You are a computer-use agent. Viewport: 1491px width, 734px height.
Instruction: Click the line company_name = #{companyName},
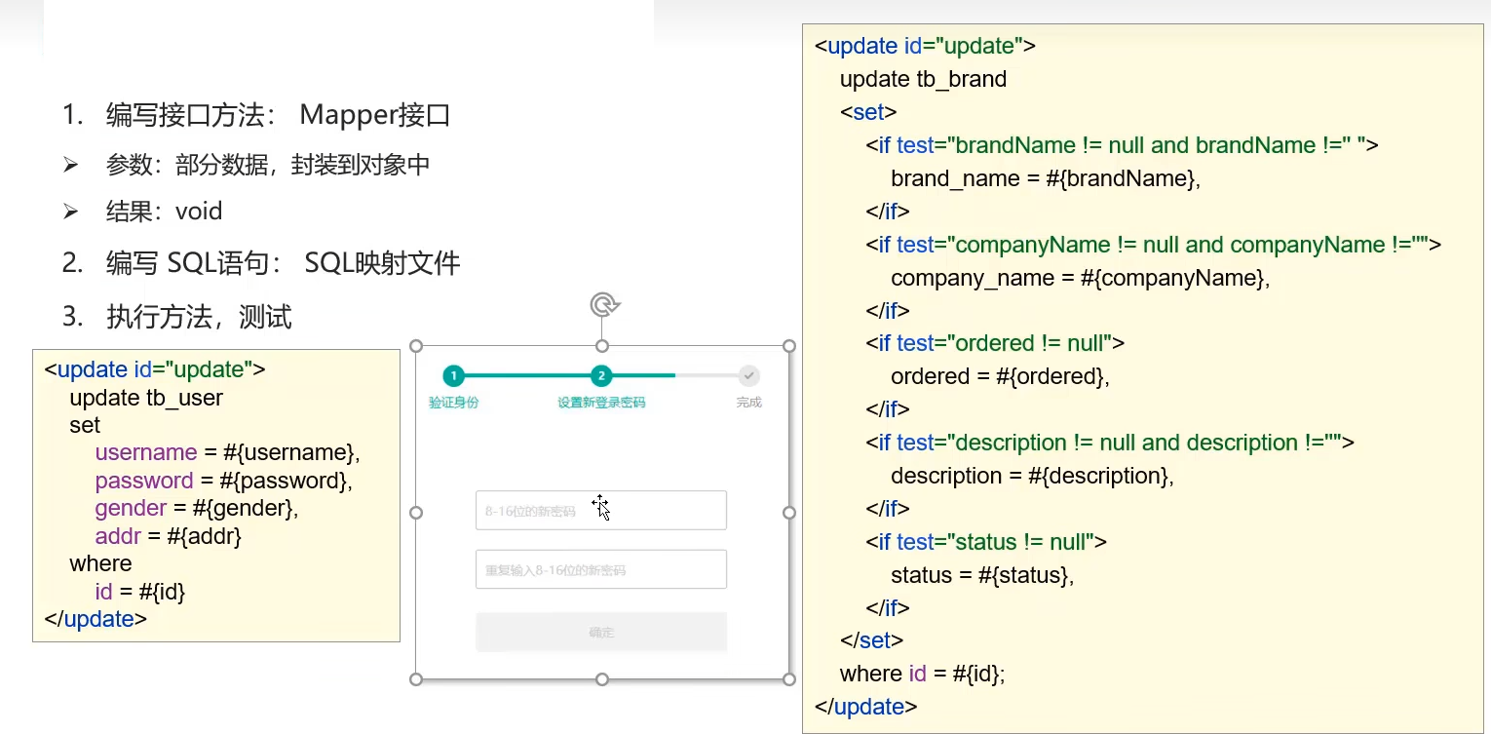coord(1081,278)
